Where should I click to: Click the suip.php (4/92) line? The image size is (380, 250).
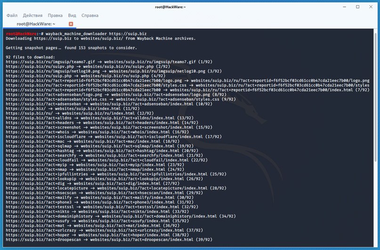[86, 76]
